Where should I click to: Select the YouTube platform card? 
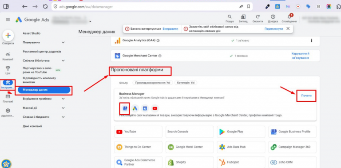pos(139,132)
